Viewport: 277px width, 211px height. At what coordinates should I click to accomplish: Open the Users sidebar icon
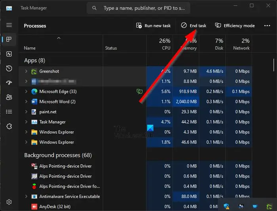9,97
